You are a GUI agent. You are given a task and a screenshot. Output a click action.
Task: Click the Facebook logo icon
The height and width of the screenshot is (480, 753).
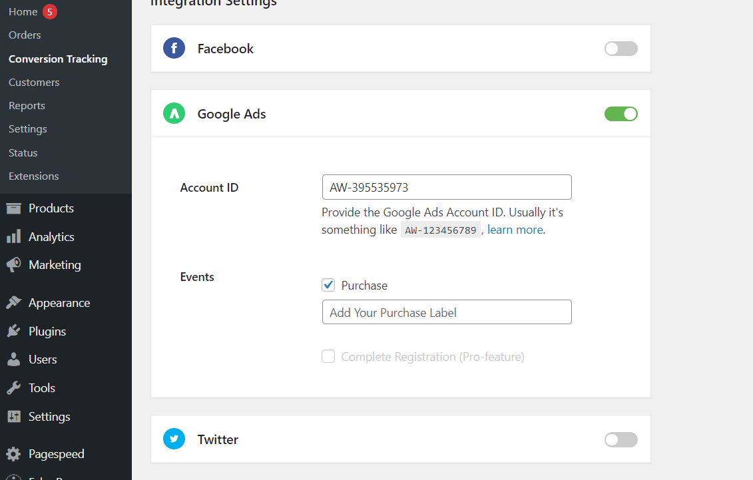pyautogui.click(x=174, y=48)
